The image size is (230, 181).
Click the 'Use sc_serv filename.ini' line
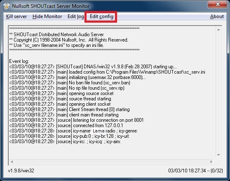coord(56,45)
